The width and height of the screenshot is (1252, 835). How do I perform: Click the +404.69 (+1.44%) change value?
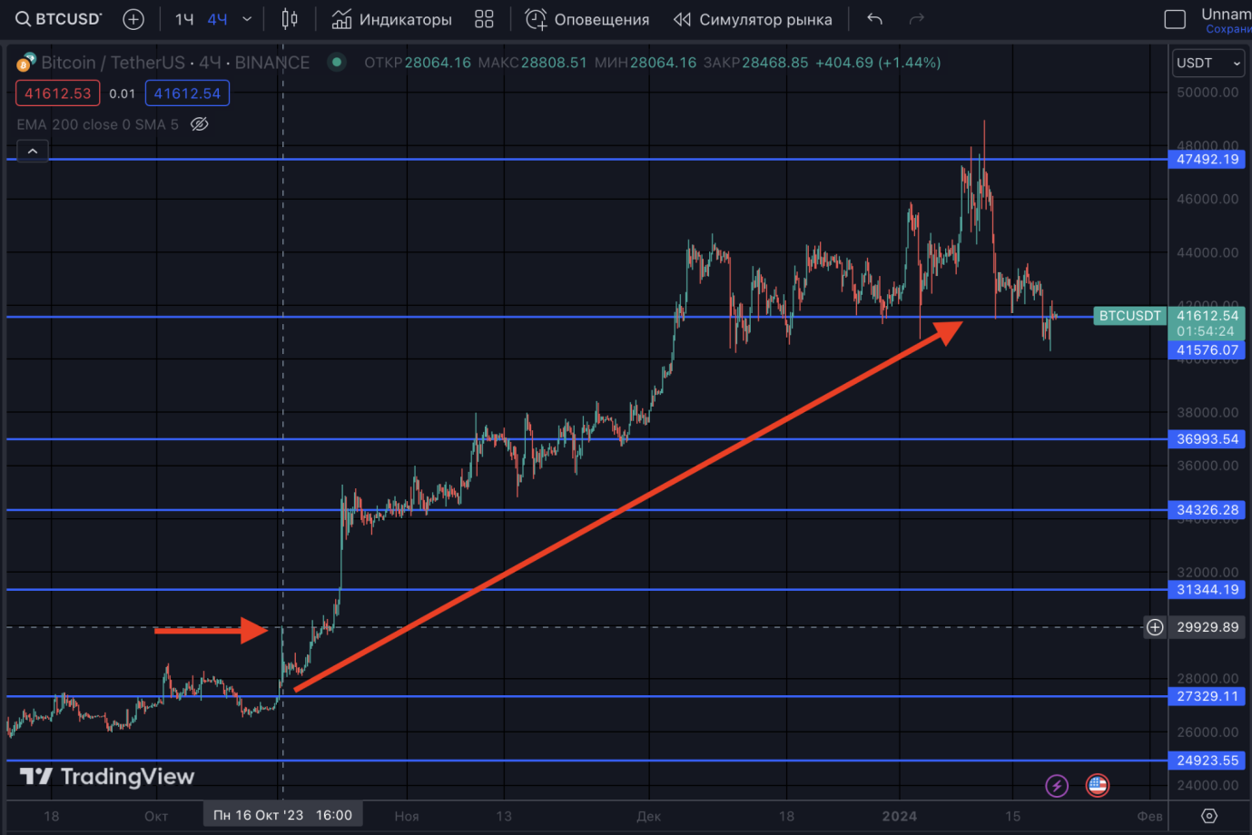[878, 63]
